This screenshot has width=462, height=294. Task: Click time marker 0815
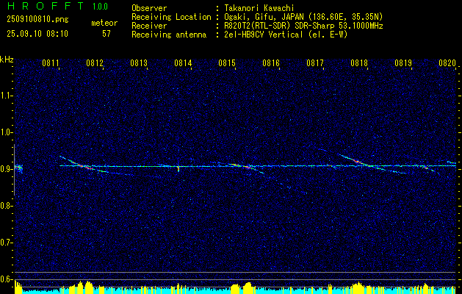click(227, 62)
